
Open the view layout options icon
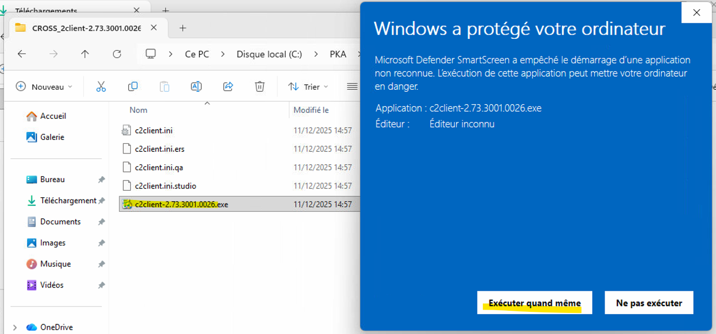(352, 86)
